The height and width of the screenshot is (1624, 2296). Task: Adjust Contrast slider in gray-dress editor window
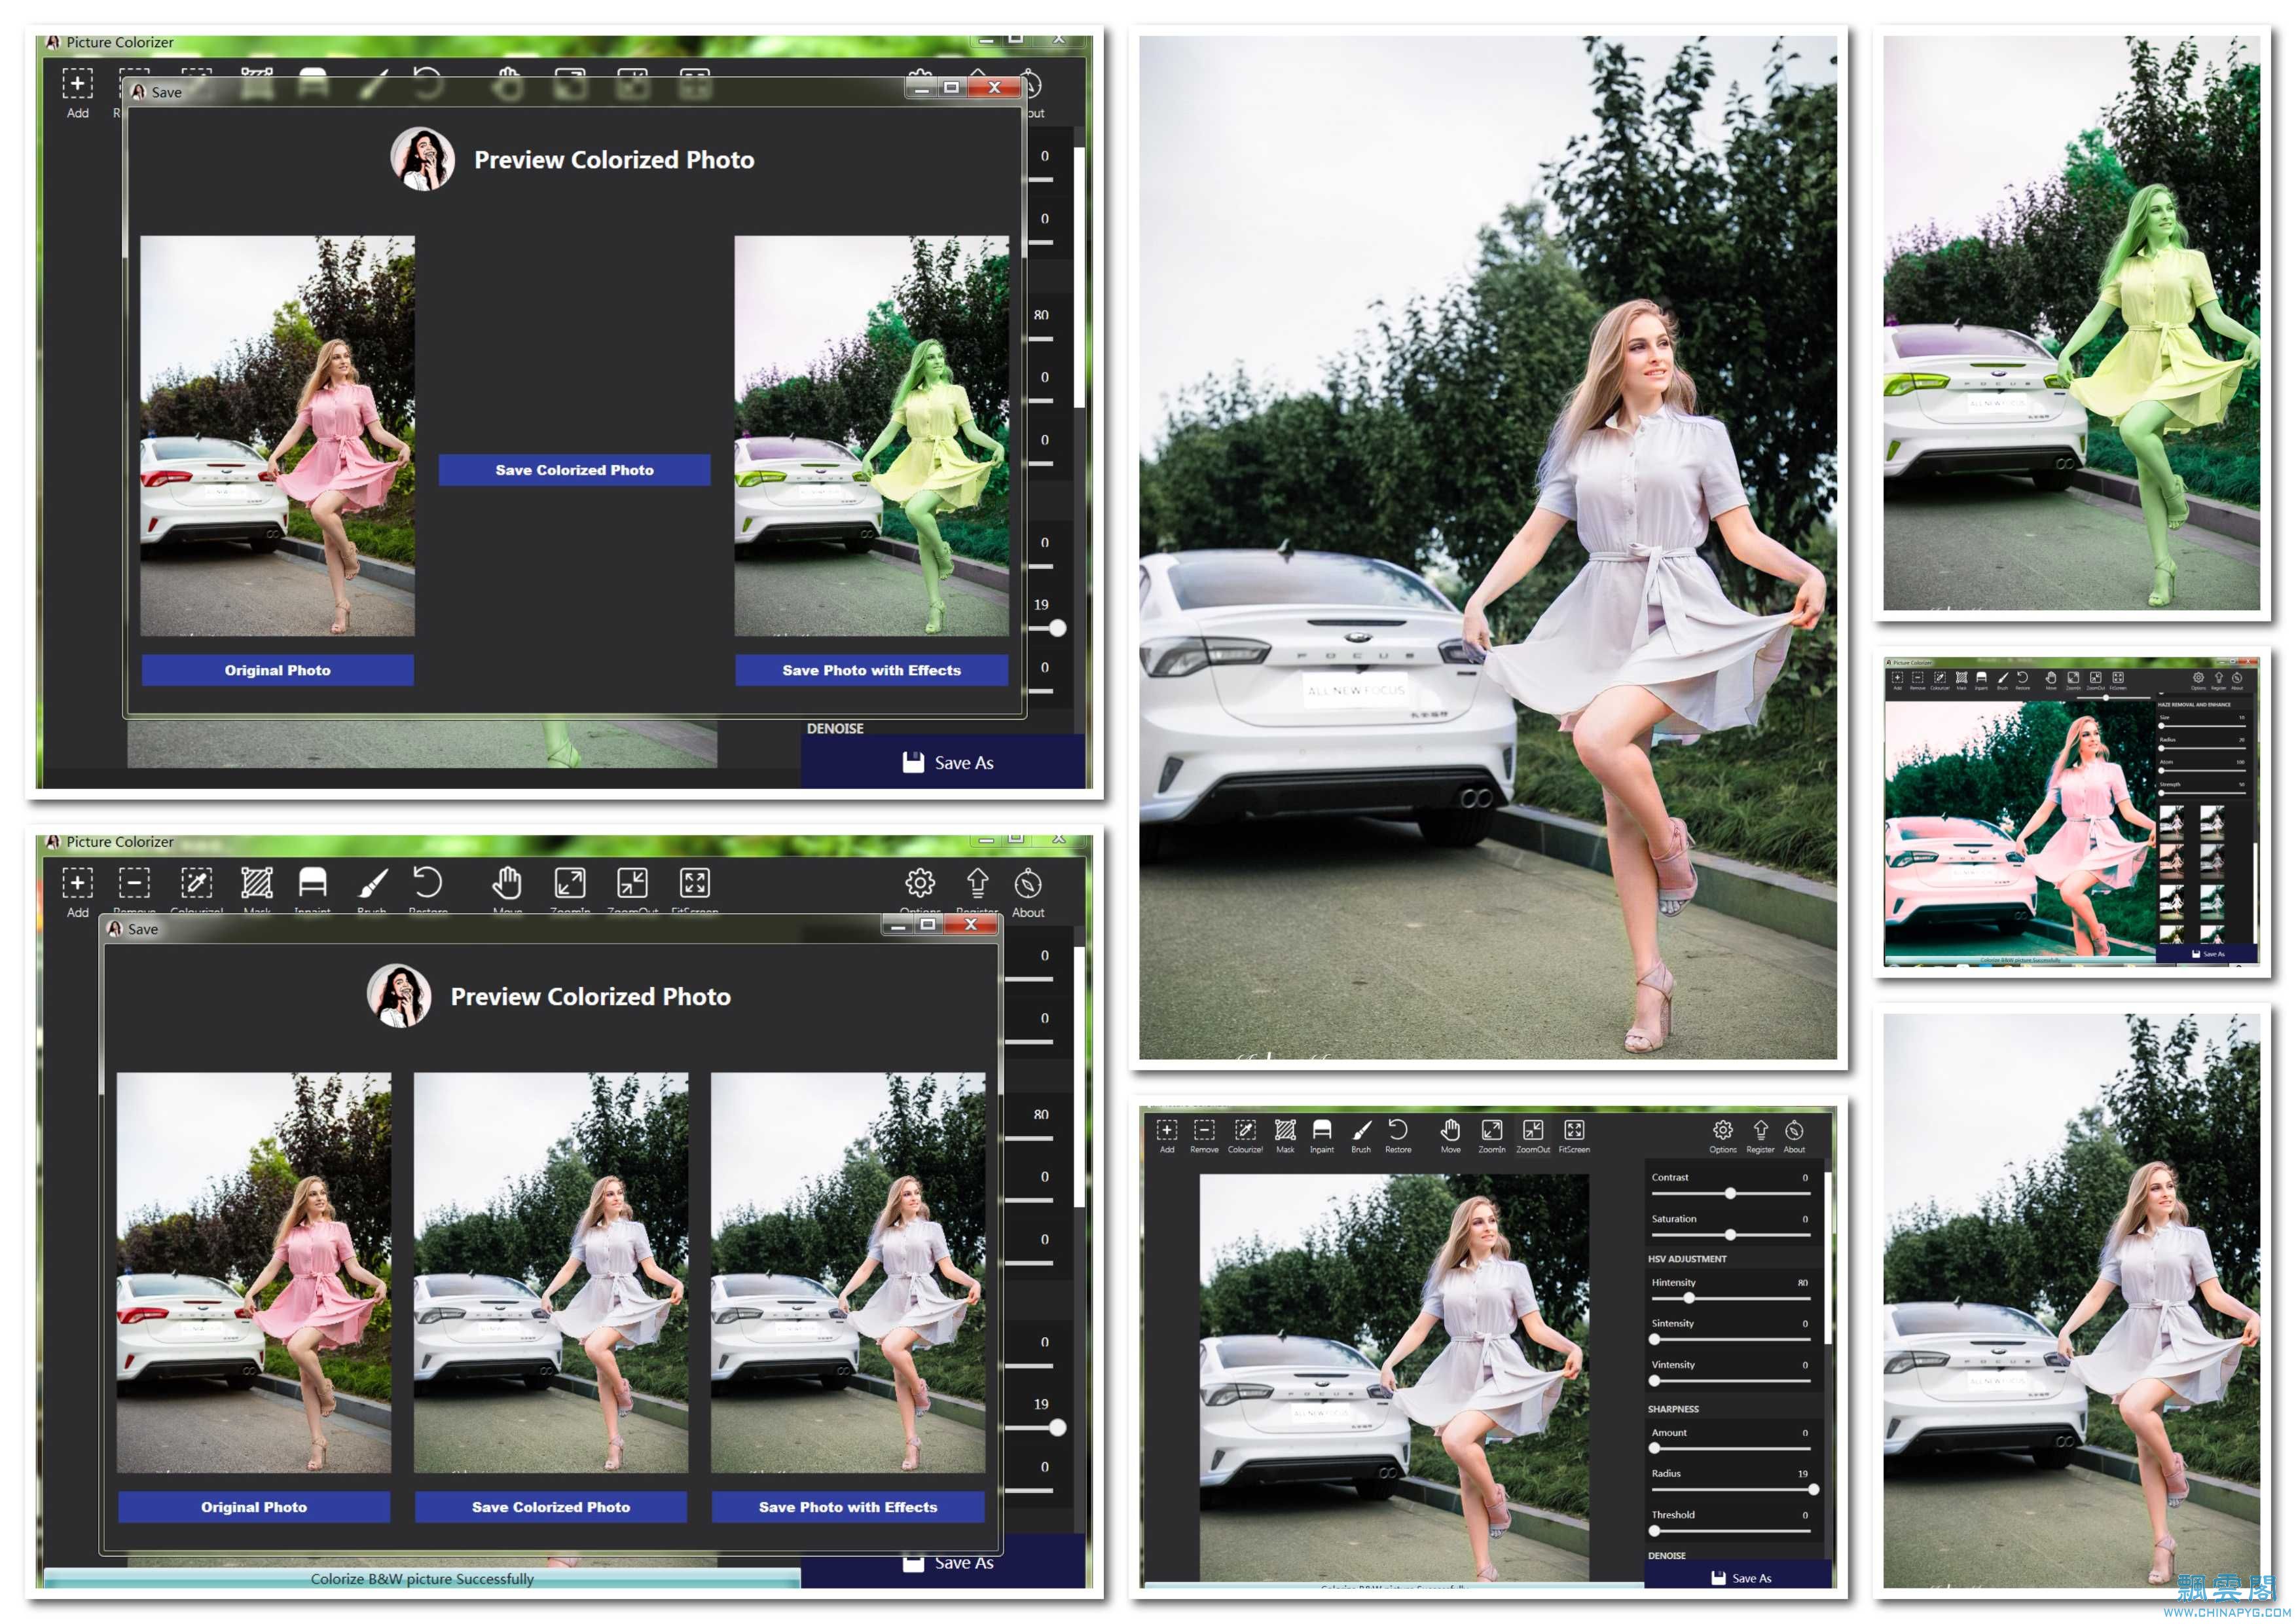pyautogui.click(x=1730, y=1193)
